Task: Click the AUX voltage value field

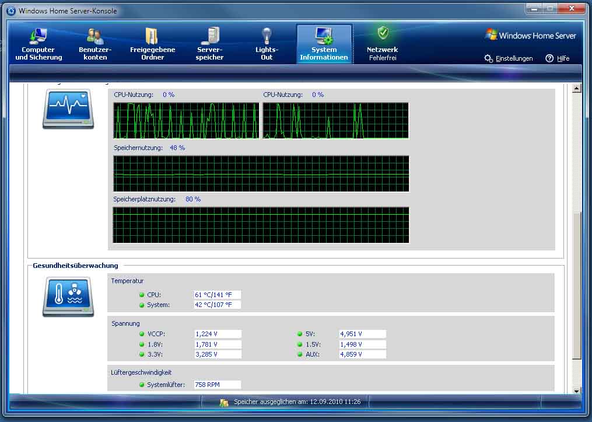Action: click(362, 354)
